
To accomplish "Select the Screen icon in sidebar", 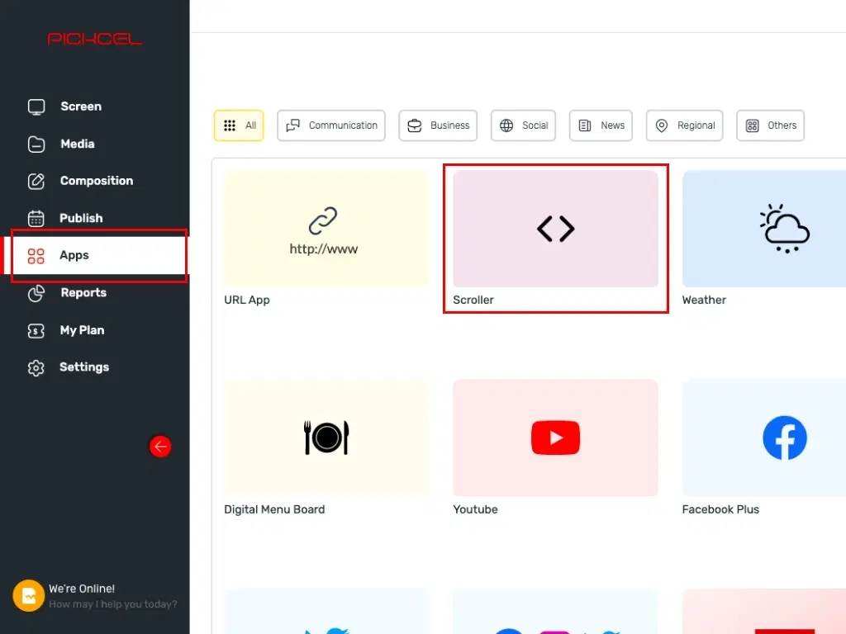I will 36,106.
